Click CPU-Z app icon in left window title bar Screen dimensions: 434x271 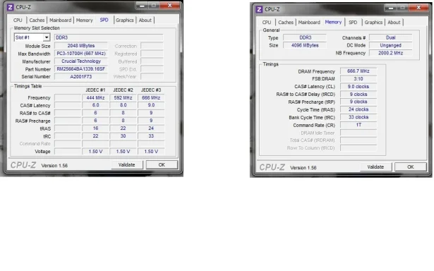(11, 7)
